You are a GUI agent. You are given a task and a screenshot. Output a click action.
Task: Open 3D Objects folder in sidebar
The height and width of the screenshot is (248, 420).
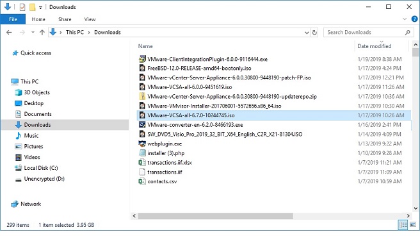pyautogui.click(x=37, y=92)
